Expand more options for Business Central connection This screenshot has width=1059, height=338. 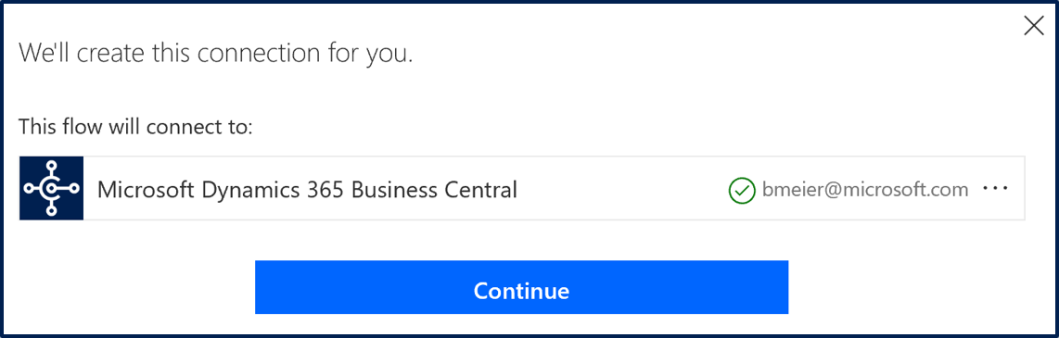click(995, 190)
